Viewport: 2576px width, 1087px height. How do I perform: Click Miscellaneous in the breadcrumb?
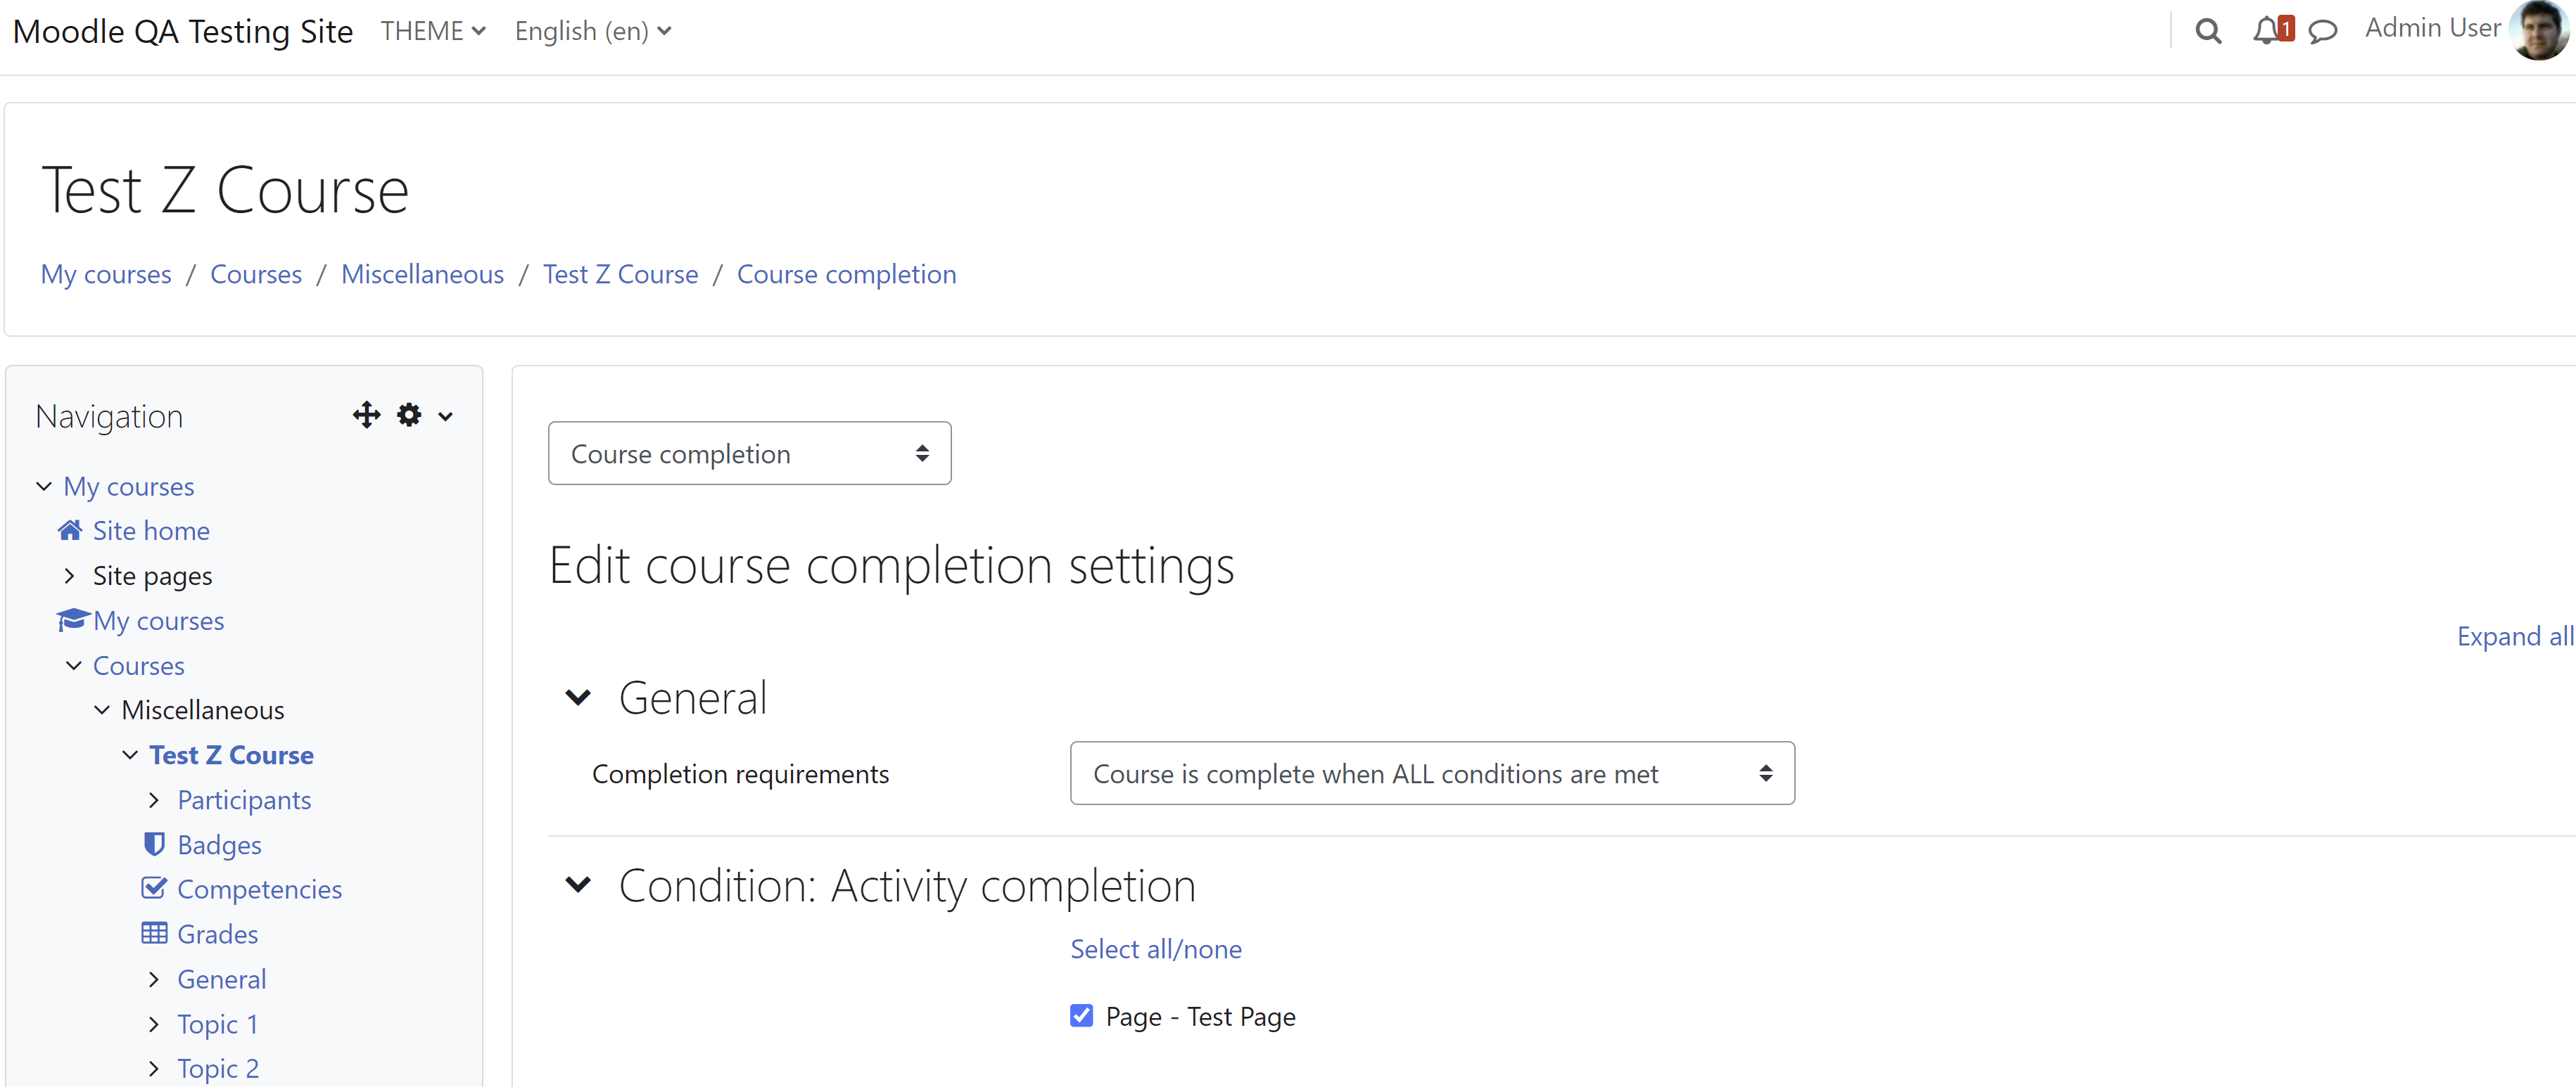coord(422,275)
